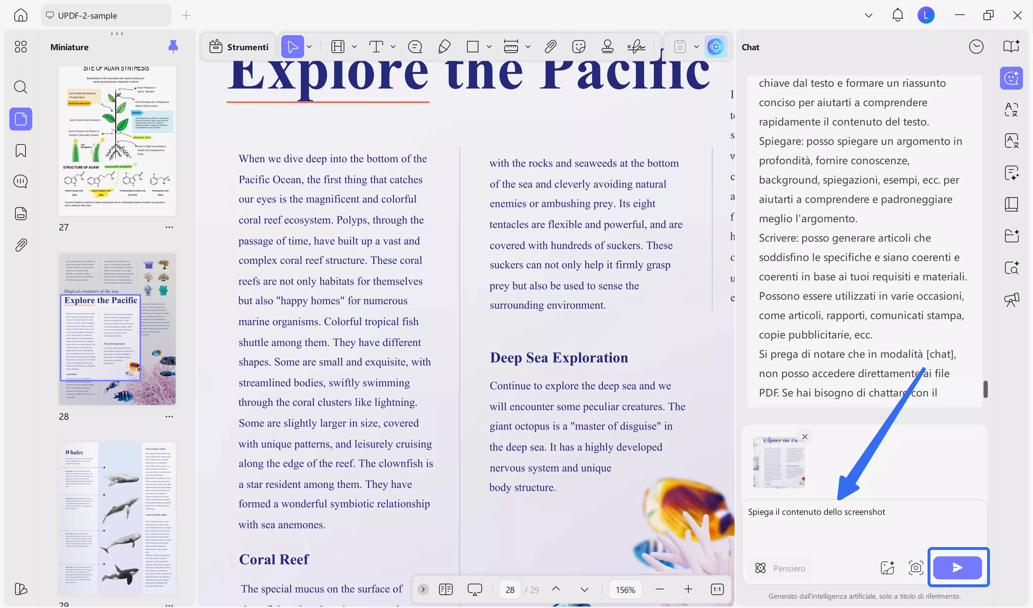Toggle the pin on the Miniature panel

(x=173, y=47)
